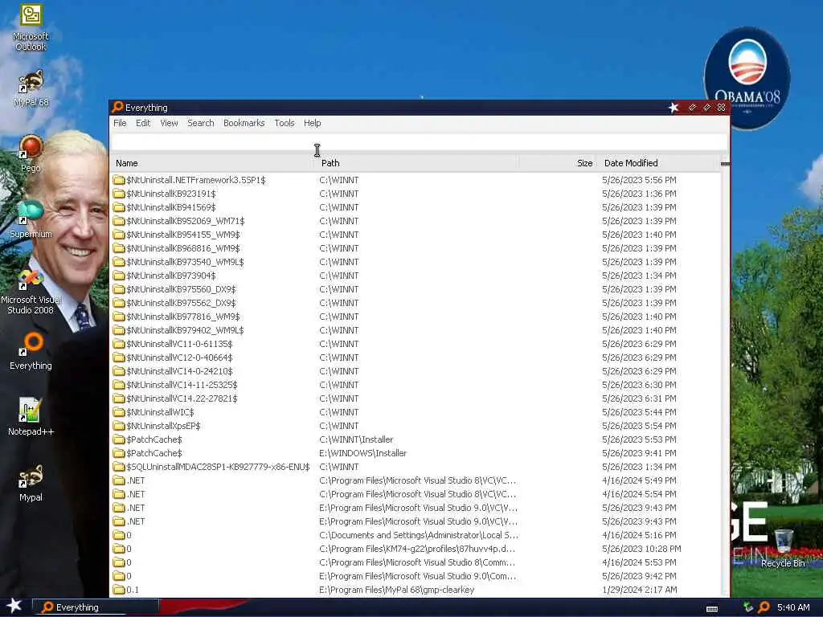Sort results by Size column header

pyautogui.click(x=559, y=163)
